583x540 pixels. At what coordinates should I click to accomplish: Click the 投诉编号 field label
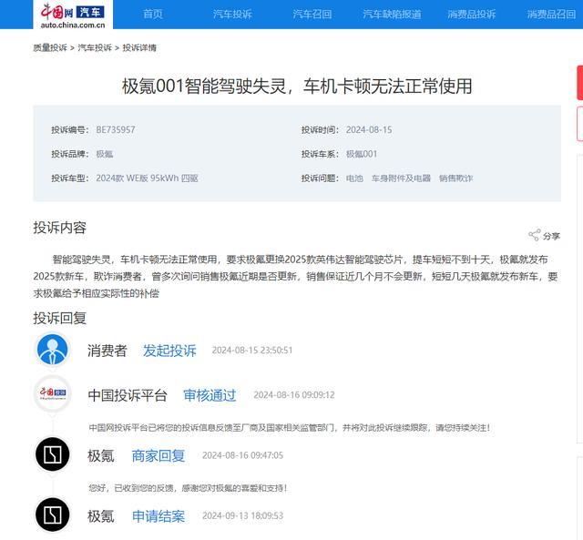point(70,129)
